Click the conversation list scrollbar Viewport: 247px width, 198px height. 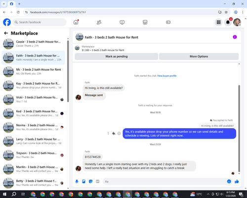[68, 71]
